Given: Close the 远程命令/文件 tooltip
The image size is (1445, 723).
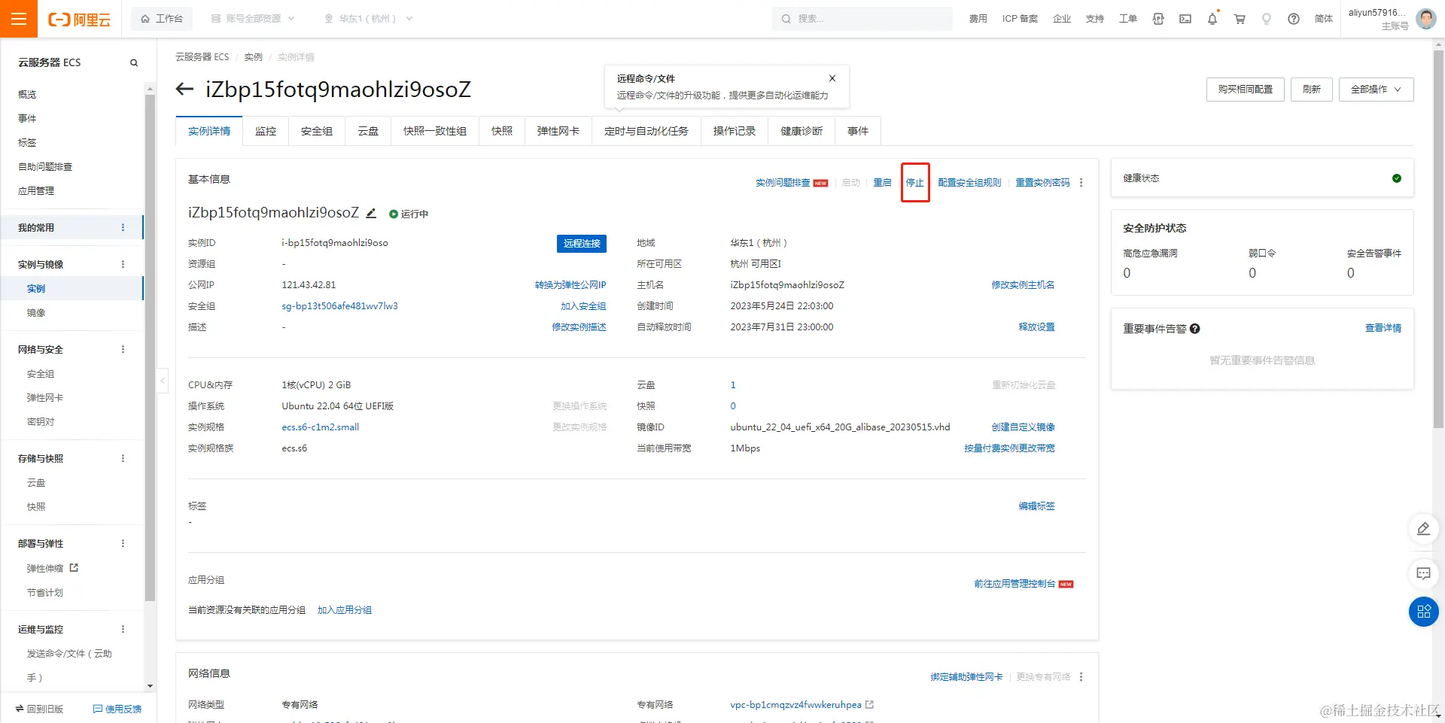Looking at the screenshot, I should 832,78.
